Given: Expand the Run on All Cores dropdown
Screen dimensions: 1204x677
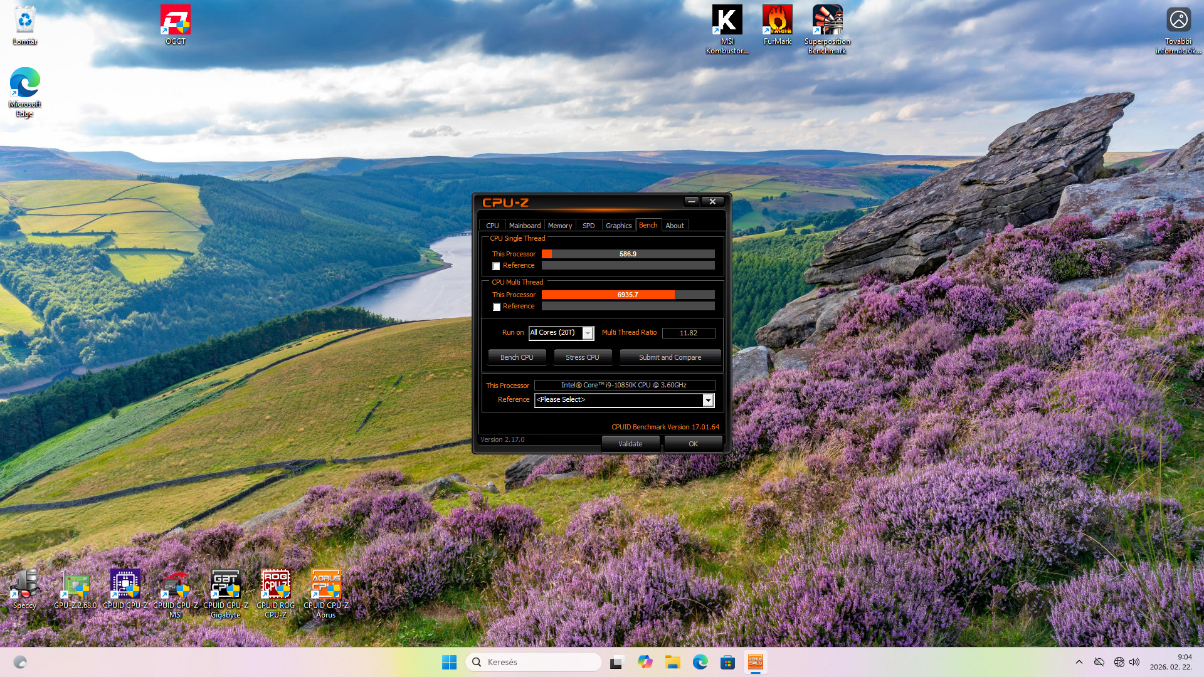Looking at the screenshot, I should pos(588,333).
